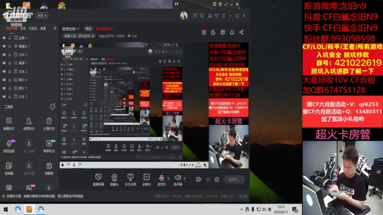Select the 文本 1 source row
The height and width of the screenshot is (215, 383).
29,97
